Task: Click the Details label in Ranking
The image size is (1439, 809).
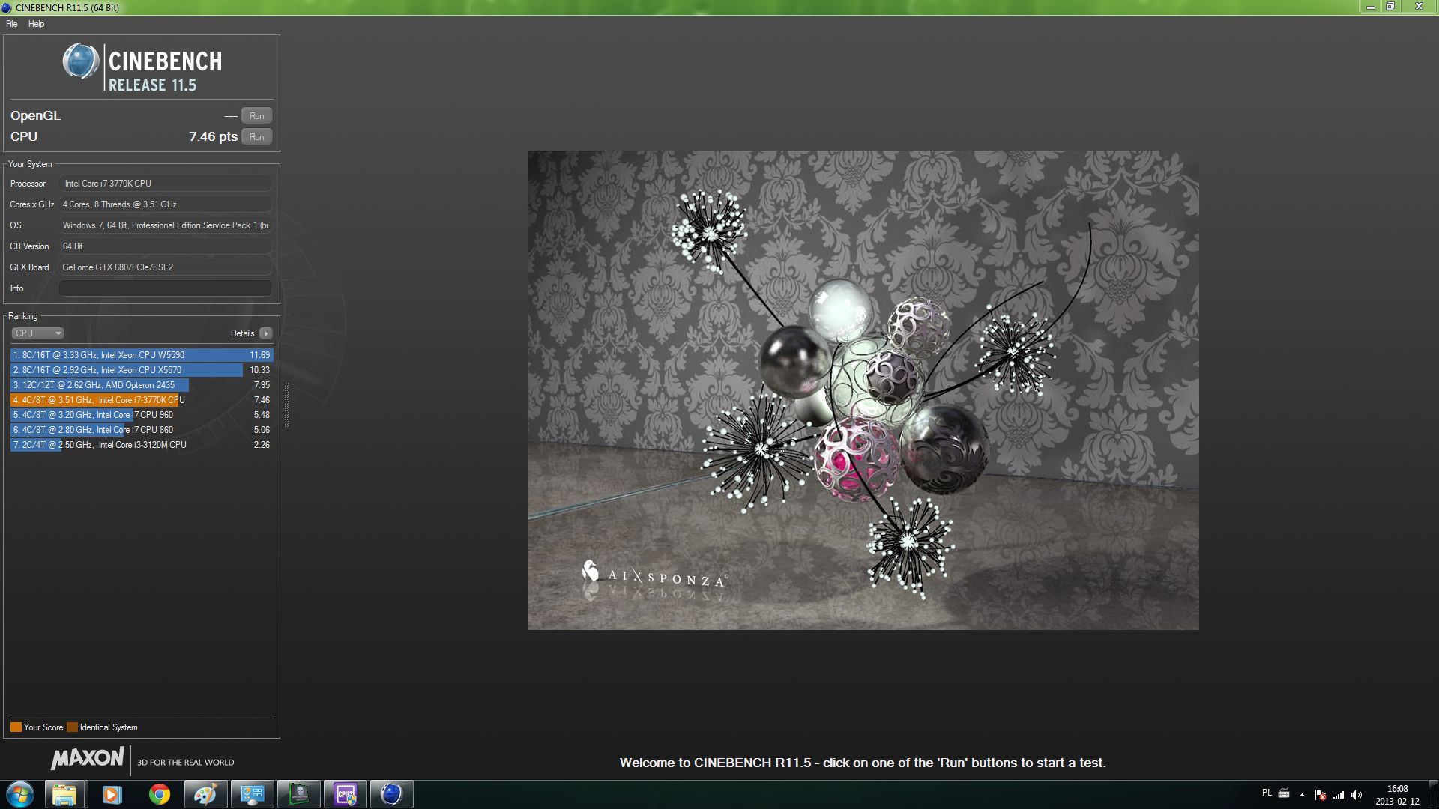Action: coord(242,333)
